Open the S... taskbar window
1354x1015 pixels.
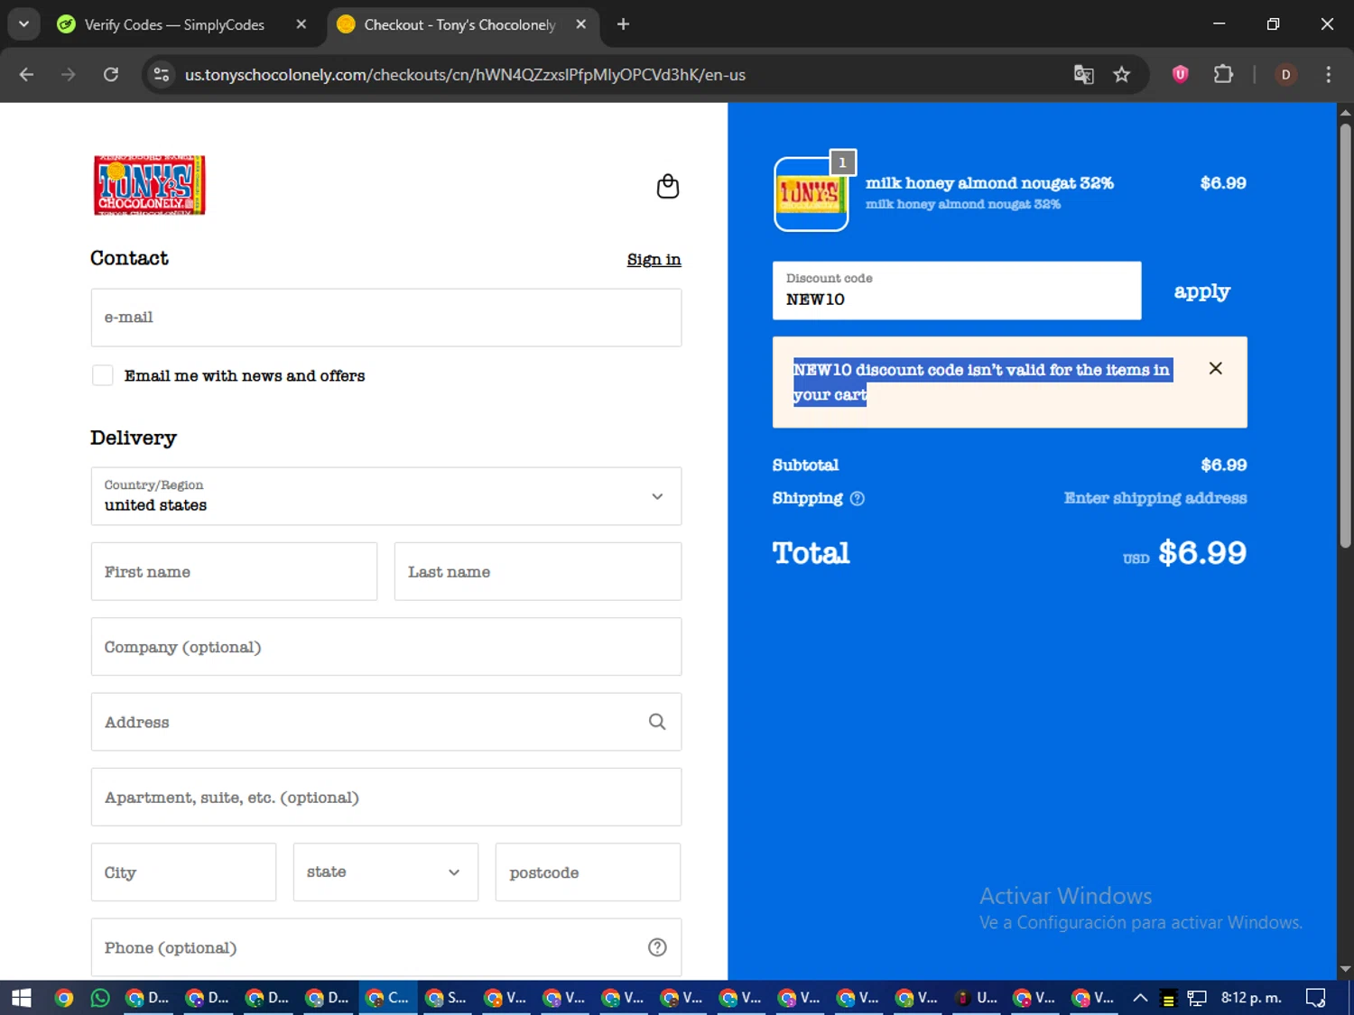(x=447, y=997)
